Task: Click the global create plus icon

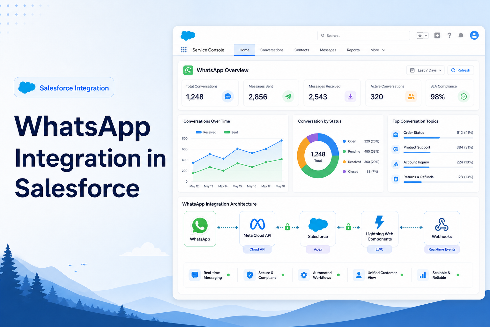Action: pos(437,35)
